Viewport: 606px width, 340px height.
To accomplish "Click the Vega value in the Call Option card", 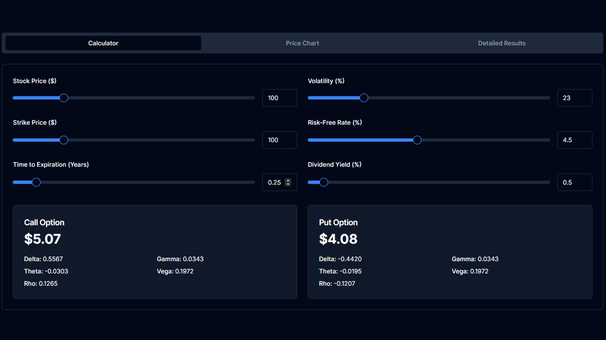I will tap(175, 271).
